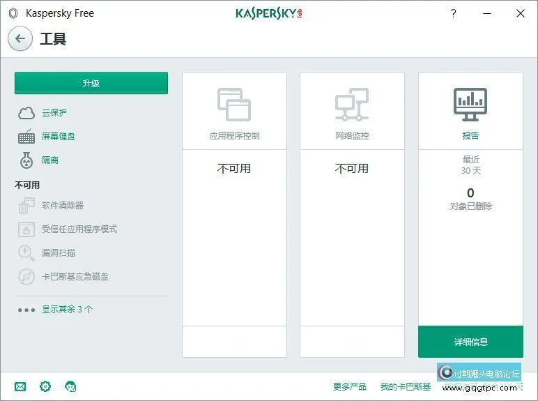Click the 不可用 text under 应用程序控制
The image size is (538, 401).
point(234,169)
